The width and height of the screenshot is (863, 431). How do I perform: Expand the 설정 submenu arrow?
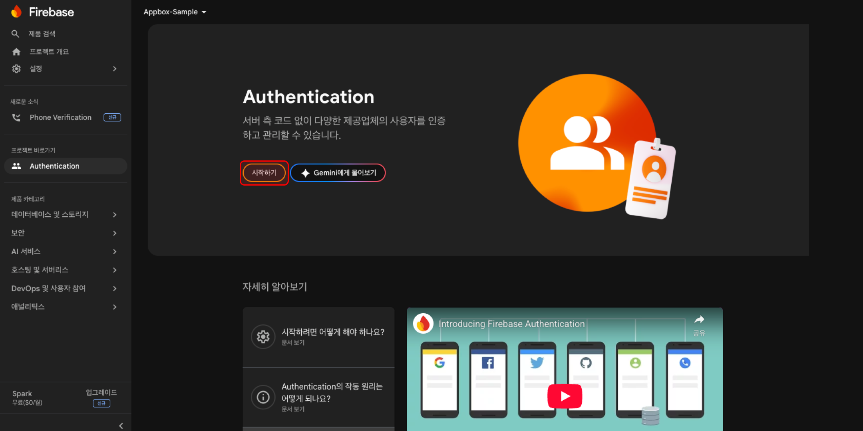coord(115,69)
